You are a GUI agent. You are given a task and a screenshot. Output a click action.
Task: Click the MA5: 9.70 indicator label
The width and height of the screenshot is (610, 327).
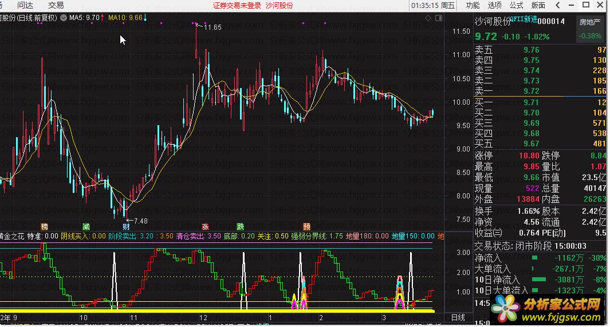point(84,18)
